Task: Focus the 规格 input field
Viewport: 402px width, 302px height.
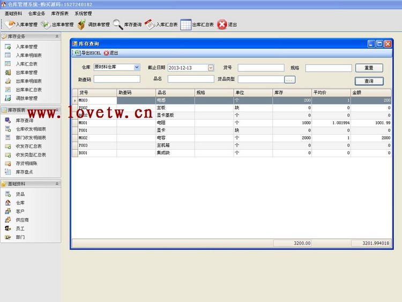Action: point(329,68)
